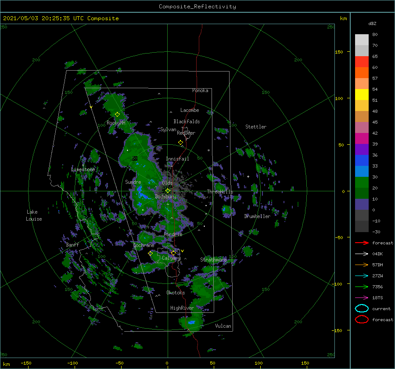Pick the orange 57-60 dBZ swatch
The width and height of the screenshot is (395, 369).
[x=362, y=73]
